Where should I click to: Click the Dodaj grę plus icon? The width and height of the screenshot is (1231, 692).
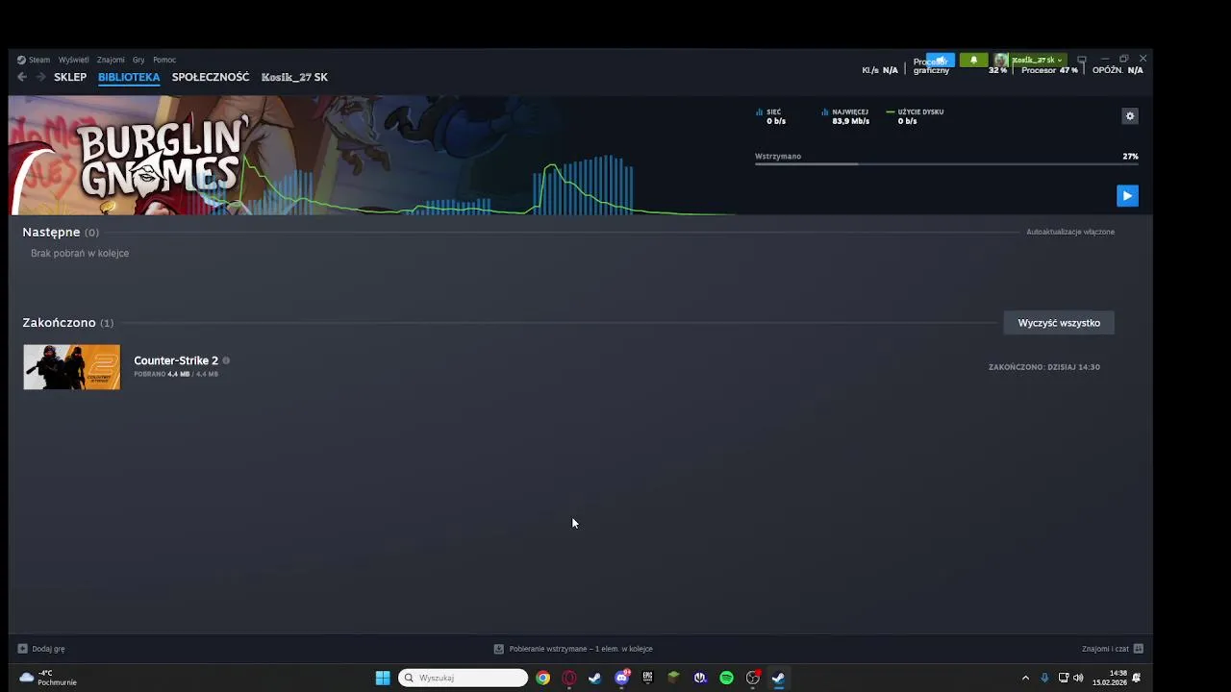tap(23, 649)
